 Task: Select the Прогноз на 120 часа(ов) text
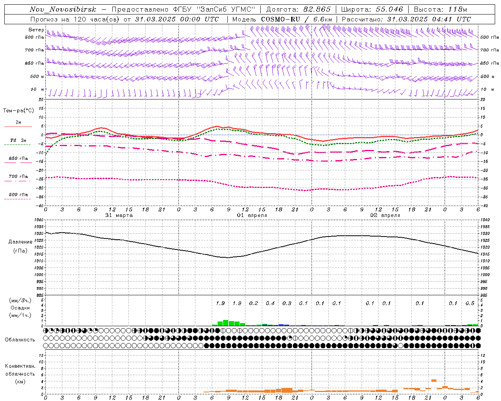coord(74,19)
